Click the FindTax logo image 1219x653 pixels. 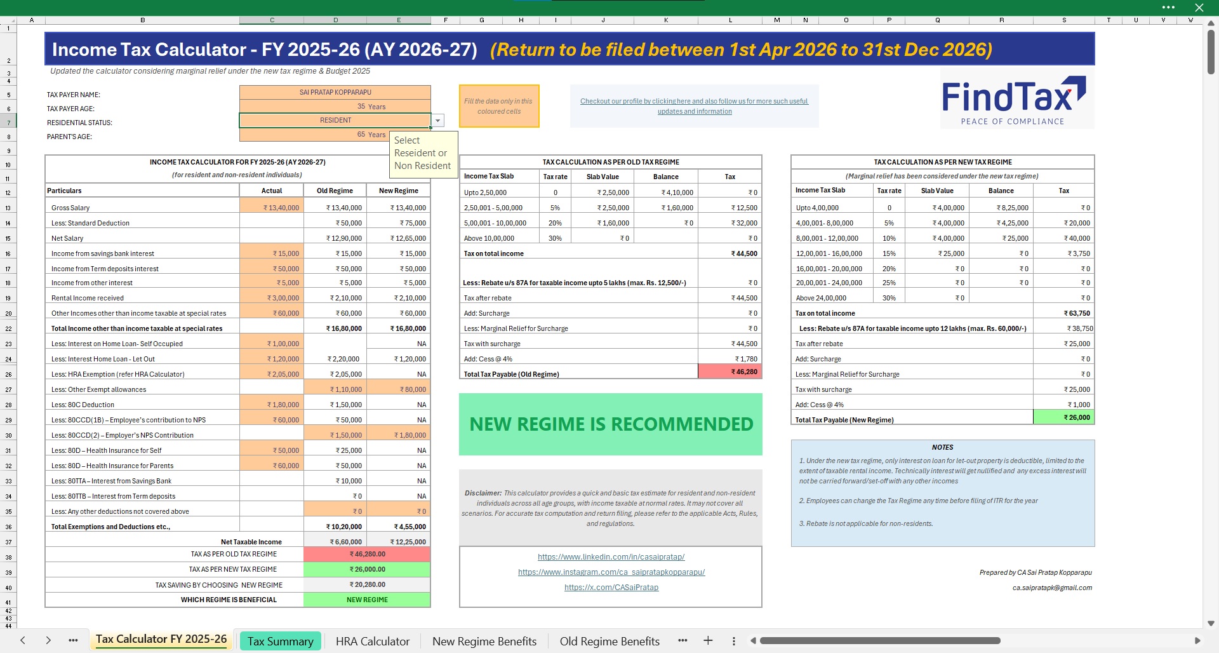click(x=1013, y=102)
